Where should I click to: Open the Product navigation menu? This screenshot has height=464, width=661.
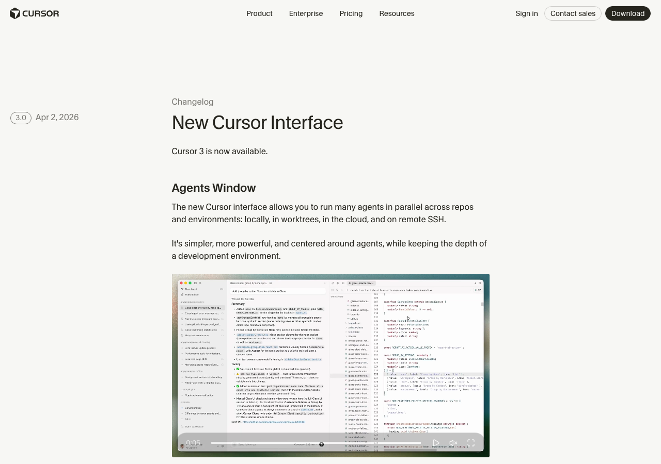pos(259,13)
